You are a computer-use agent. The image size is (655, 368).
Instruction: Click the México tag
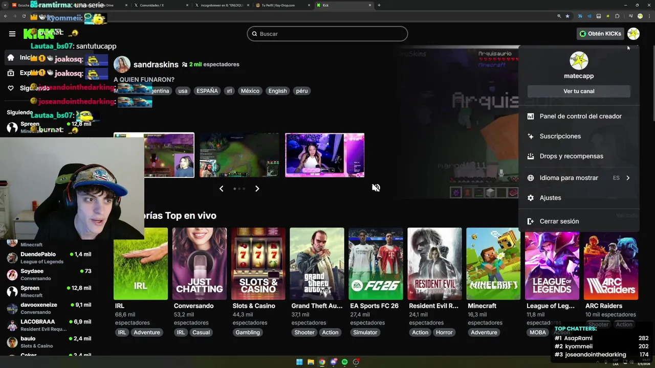[x=250, y=91]
